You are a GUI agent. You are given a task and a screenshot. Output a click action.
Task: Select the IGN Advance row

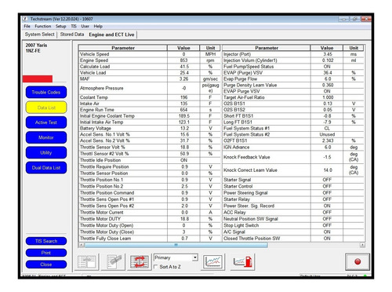[293, 147]
